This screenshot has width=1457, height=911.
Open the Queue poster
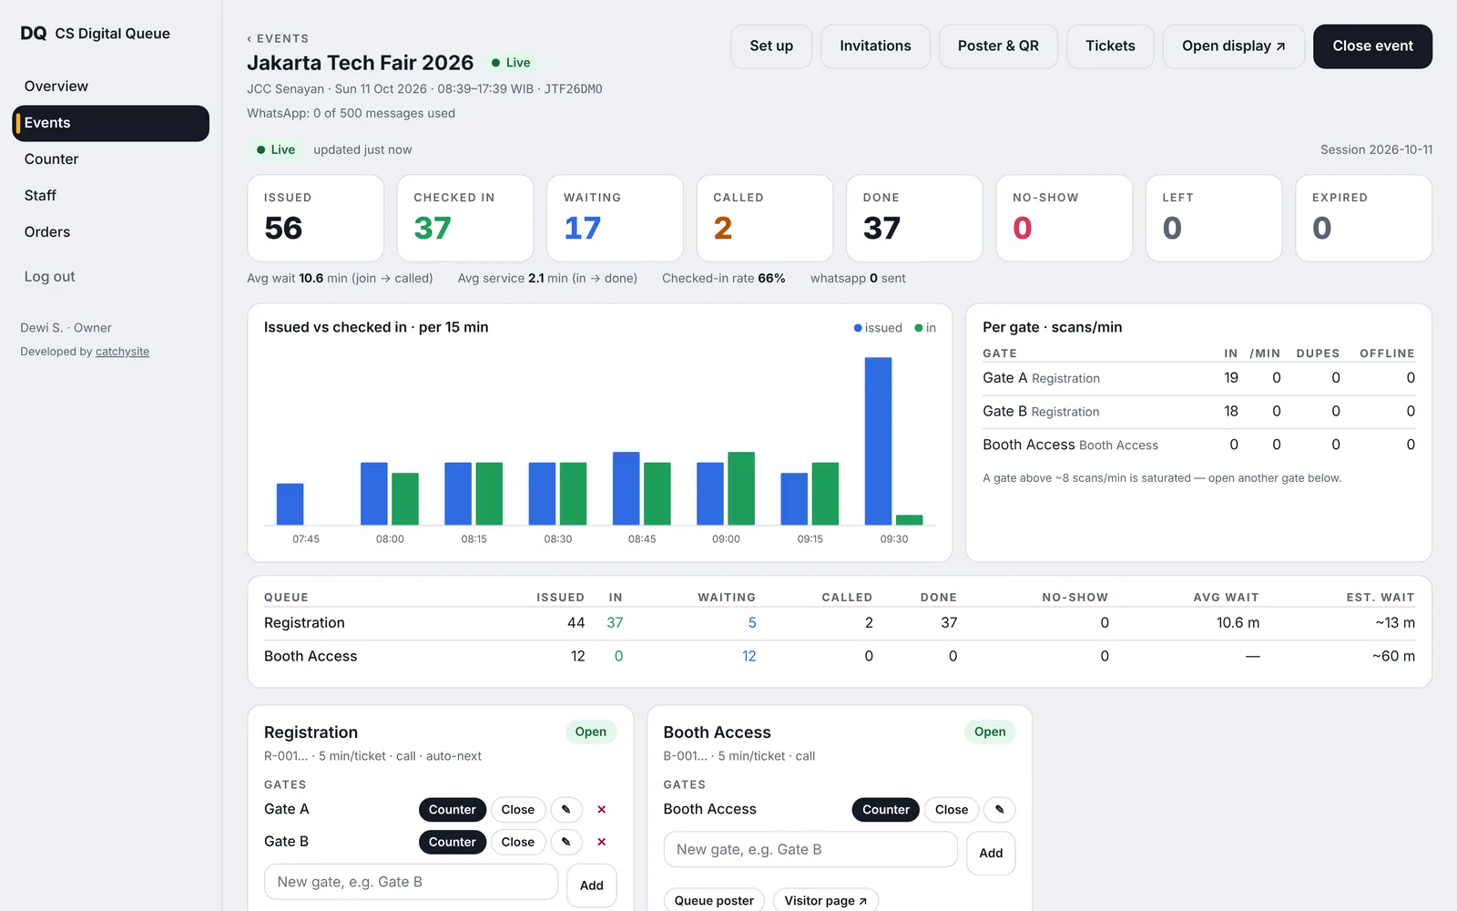[714, 900]
